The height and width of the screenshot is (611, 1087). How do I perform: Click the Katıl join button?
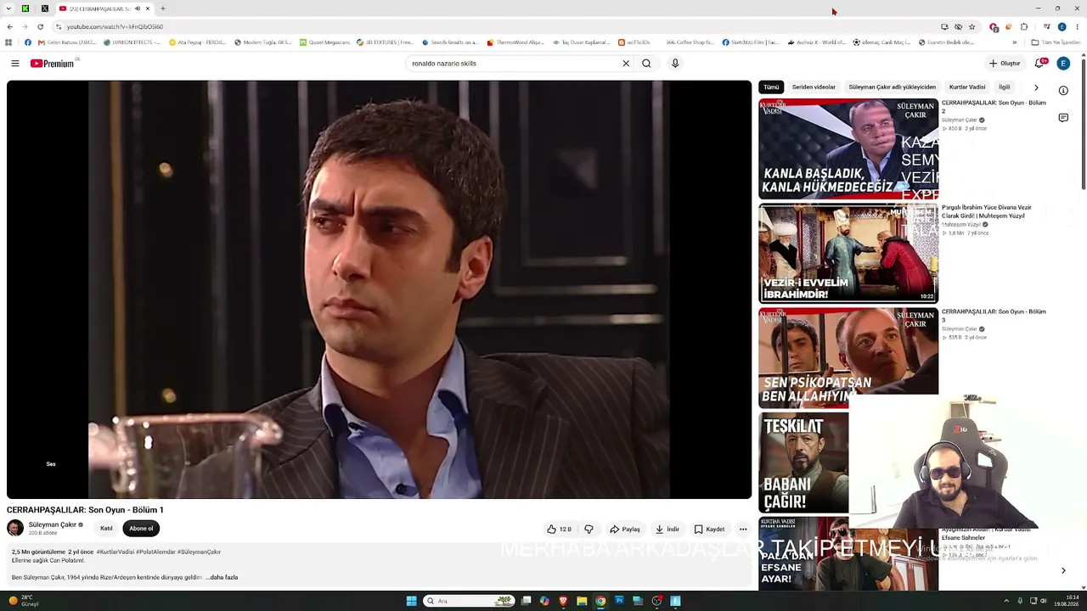(x=106, y=528)
